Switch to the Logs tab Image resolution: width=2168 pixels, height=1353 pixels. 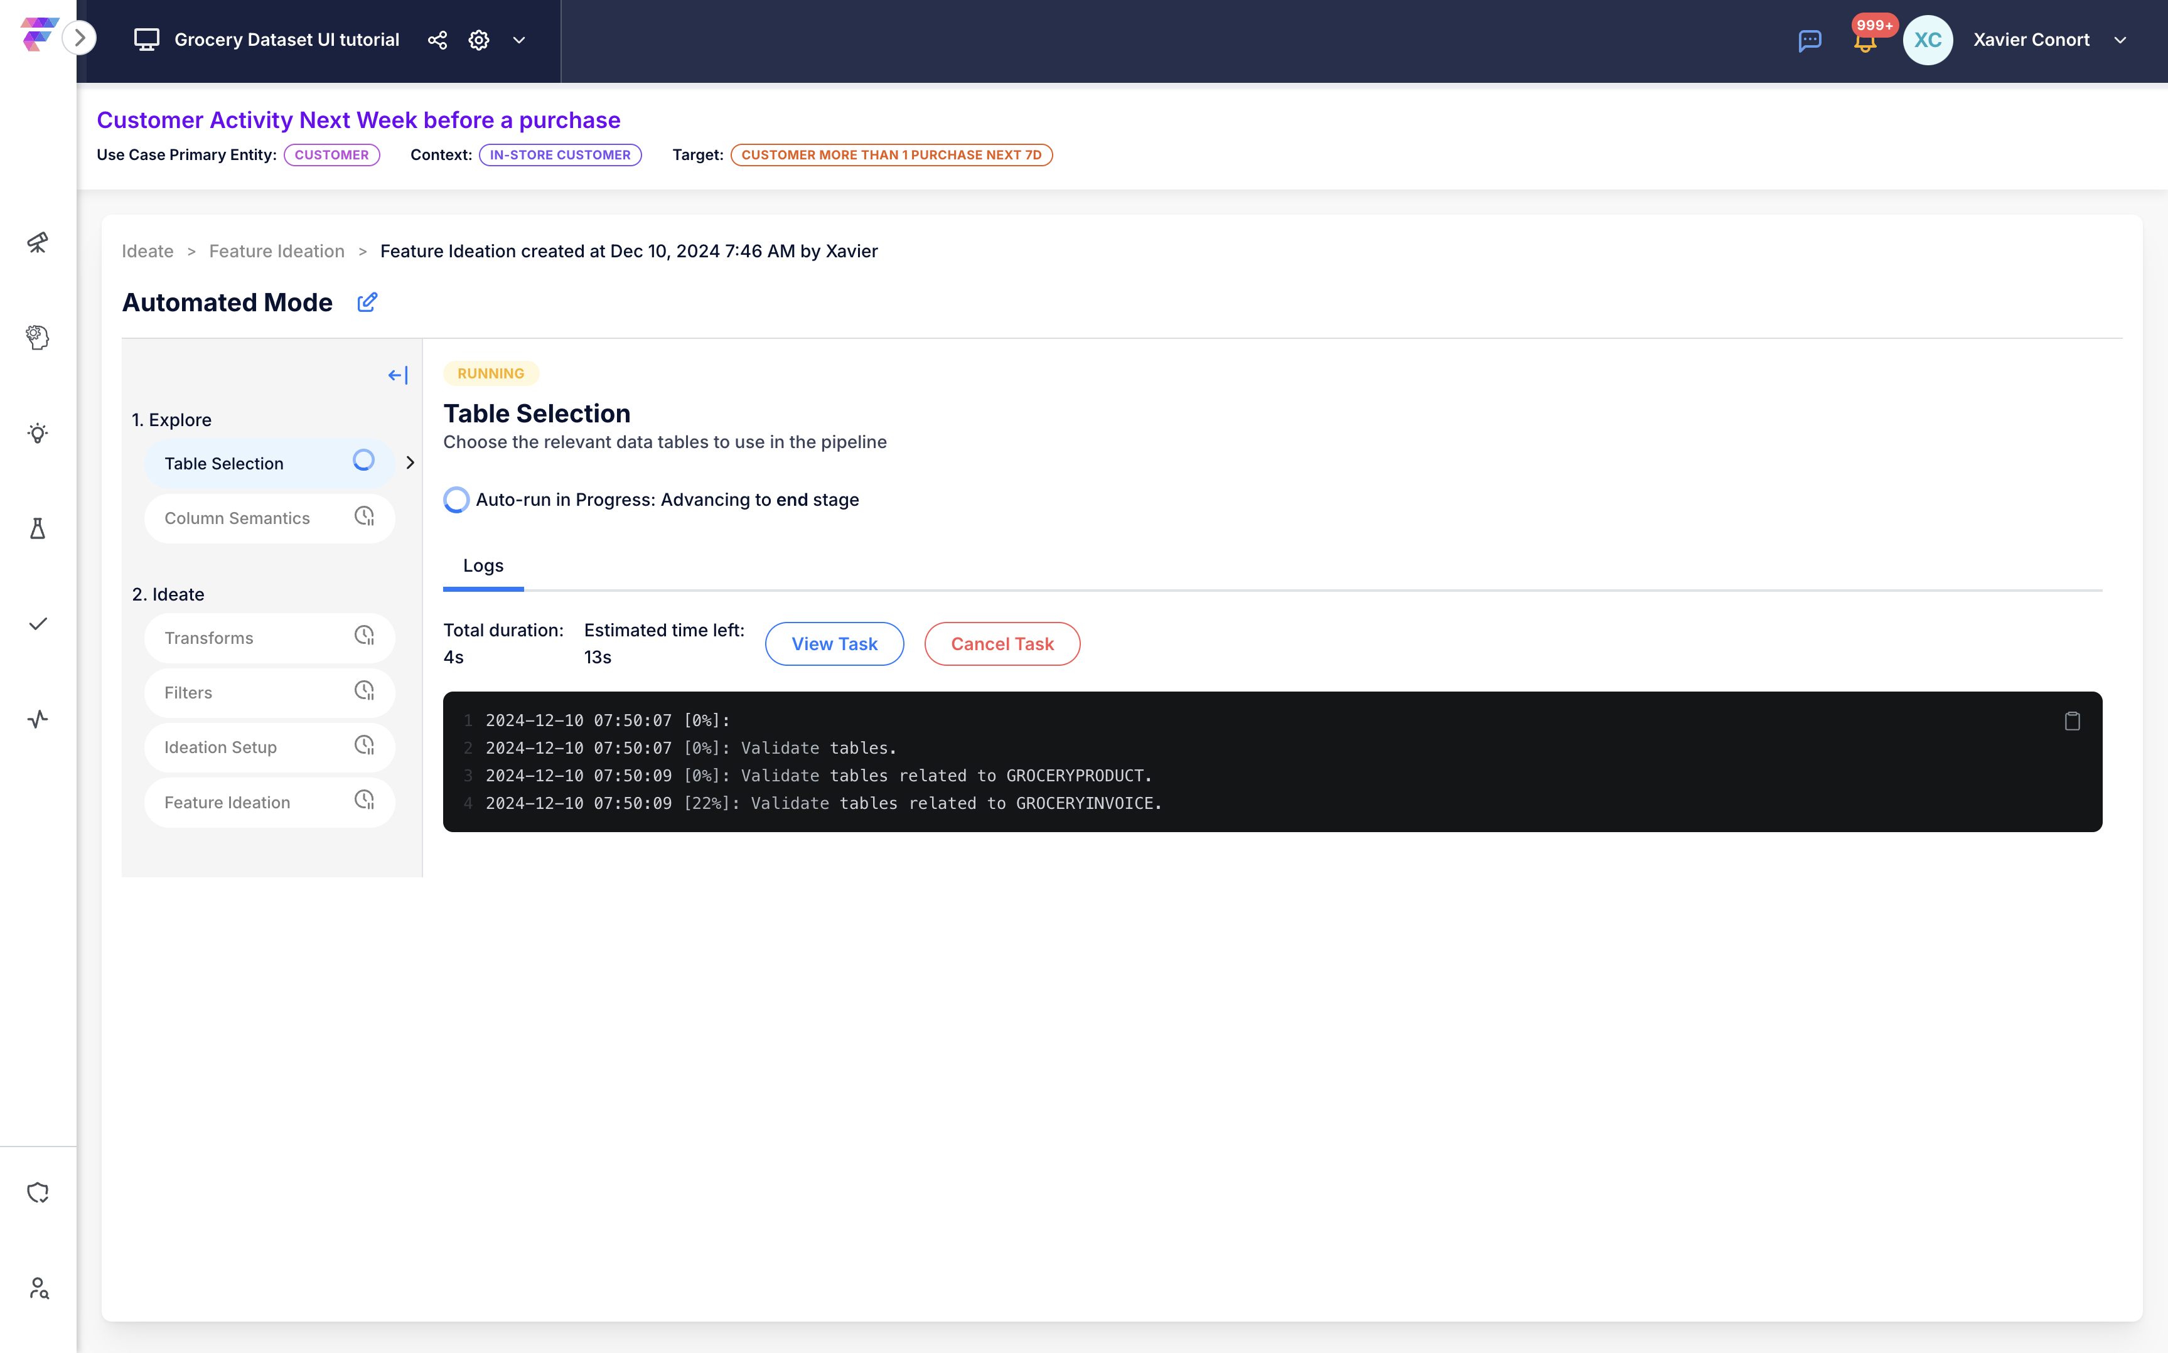[x=483, y=565]
